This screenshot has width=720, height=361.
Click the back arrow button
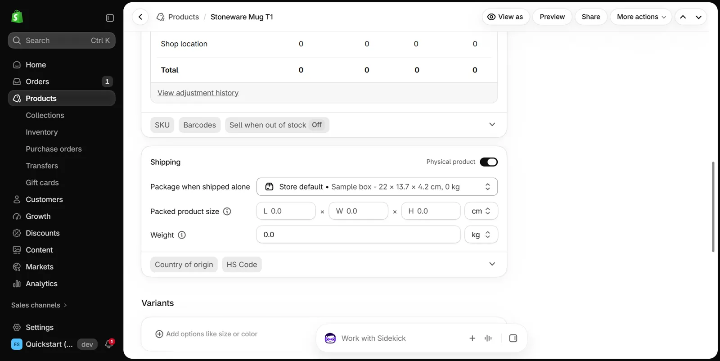point(140,17)
